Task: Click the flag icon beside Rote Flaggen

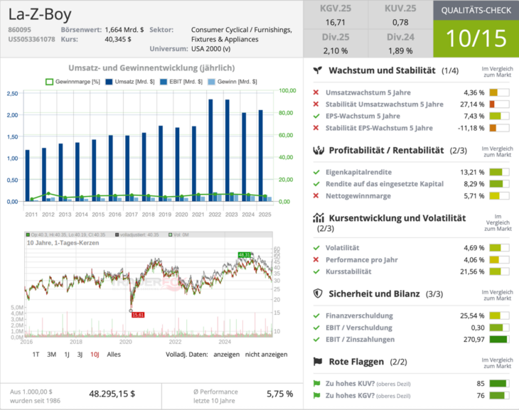Action: click(319, 362)
